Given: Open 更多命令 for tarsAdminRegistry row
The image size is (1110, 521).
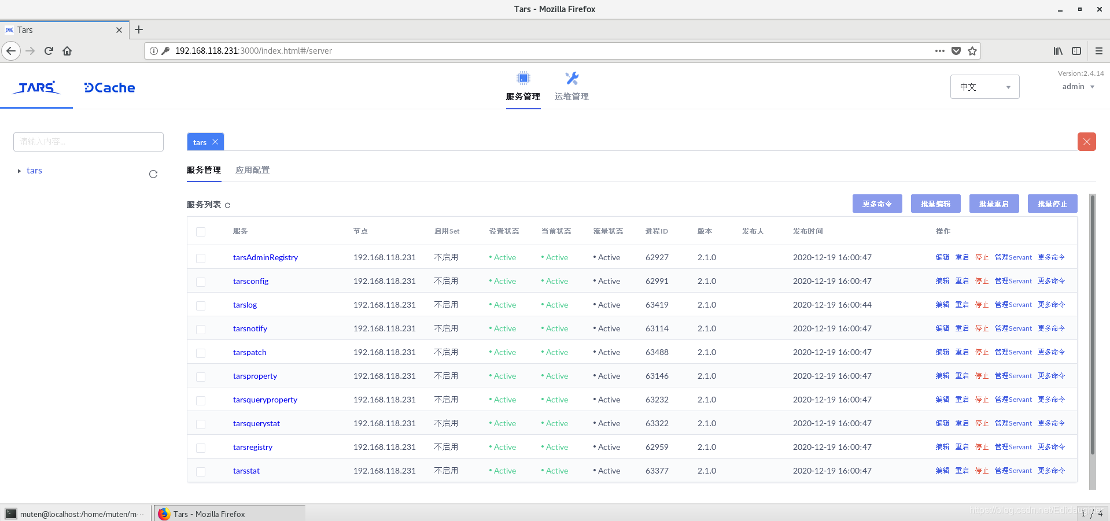Looking at the screenshot, I should click(1051, 257).
